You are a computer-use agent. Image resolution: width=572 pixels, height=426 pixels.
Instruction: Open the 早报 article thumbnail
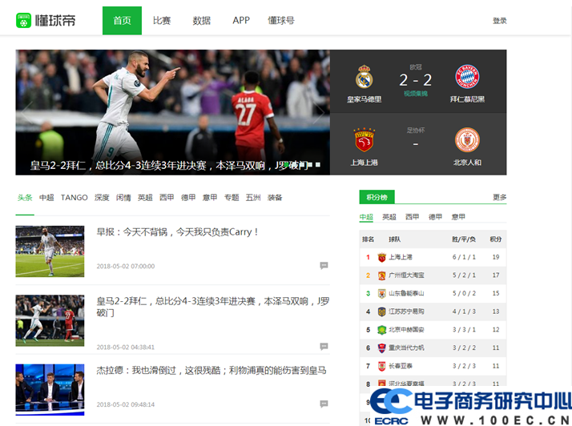[50, 251]
